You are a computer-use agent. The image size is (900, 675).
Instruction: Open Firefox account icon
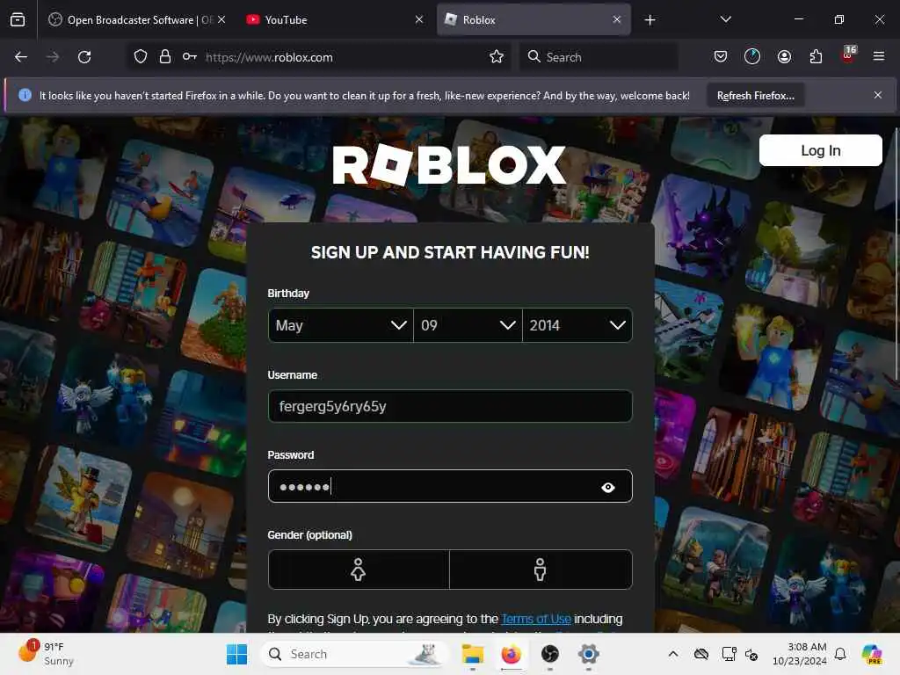(x=784, y=56)
